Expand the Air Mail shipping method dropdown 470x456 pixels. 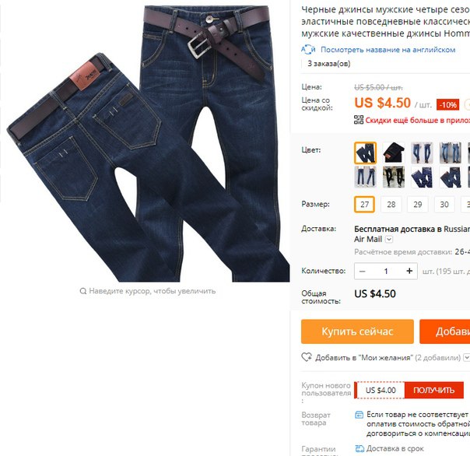click(x=389, y=239)
